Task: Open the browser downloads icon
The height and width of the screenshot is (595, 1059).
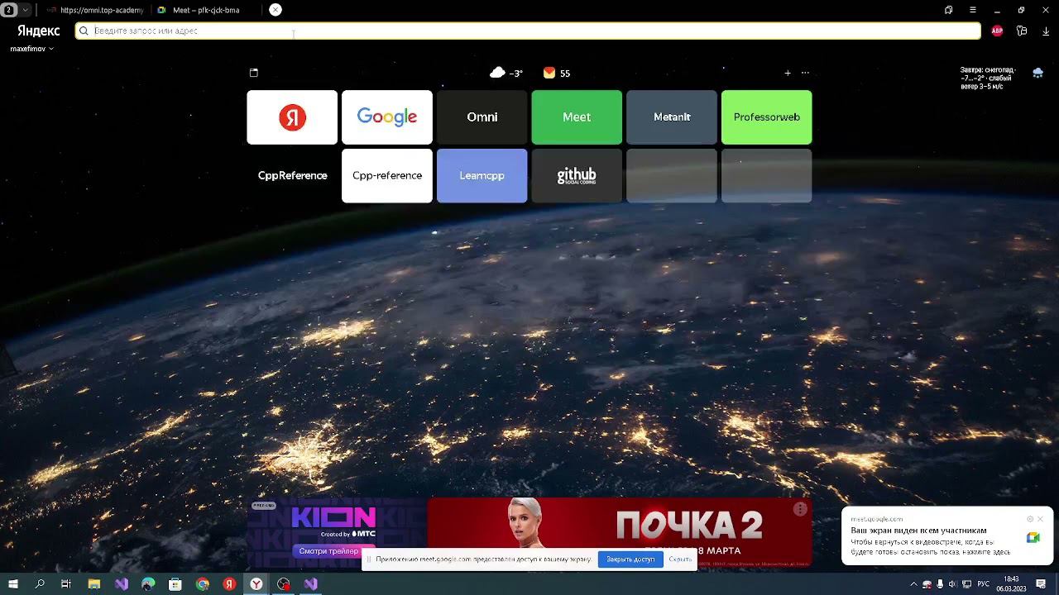Action: (x=1046, y=31)
